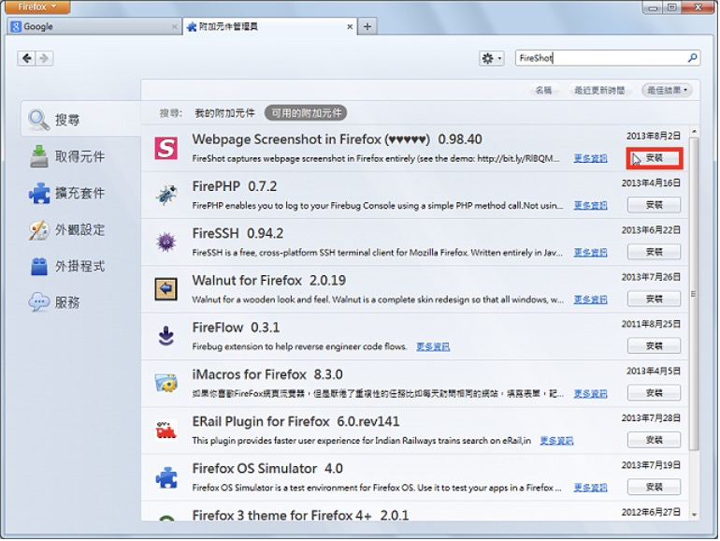This screenshot has height=541, width=720.
Task: Click the results list scroll up arrow
Action: [x=694, y=132]
